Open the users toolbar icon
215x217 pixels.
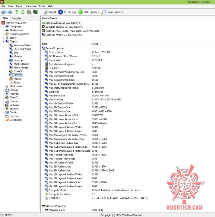tap(29, 12)
